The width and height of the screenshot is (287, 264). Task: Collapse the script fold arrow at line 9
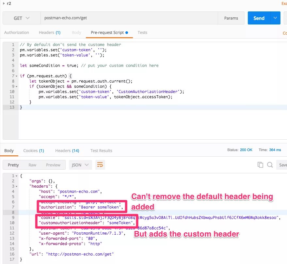tap(16, 86)
